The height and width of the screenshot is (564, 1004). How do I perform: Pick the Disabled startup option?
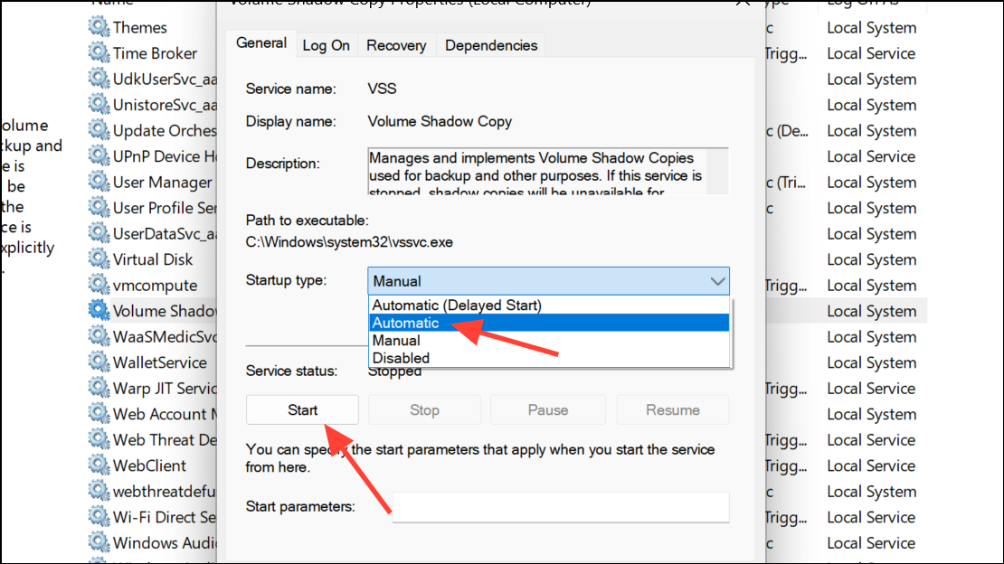click(x=401, y=358)
